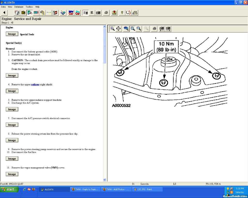This screenshot has width=248, height=198.
Task: Click the back arrow toolbar button
Action: (4, 13)
